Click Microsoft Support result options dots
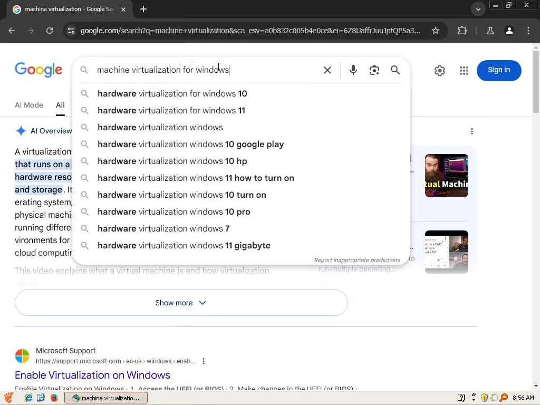This screenshot has height=405, width=540. (204, 361)
